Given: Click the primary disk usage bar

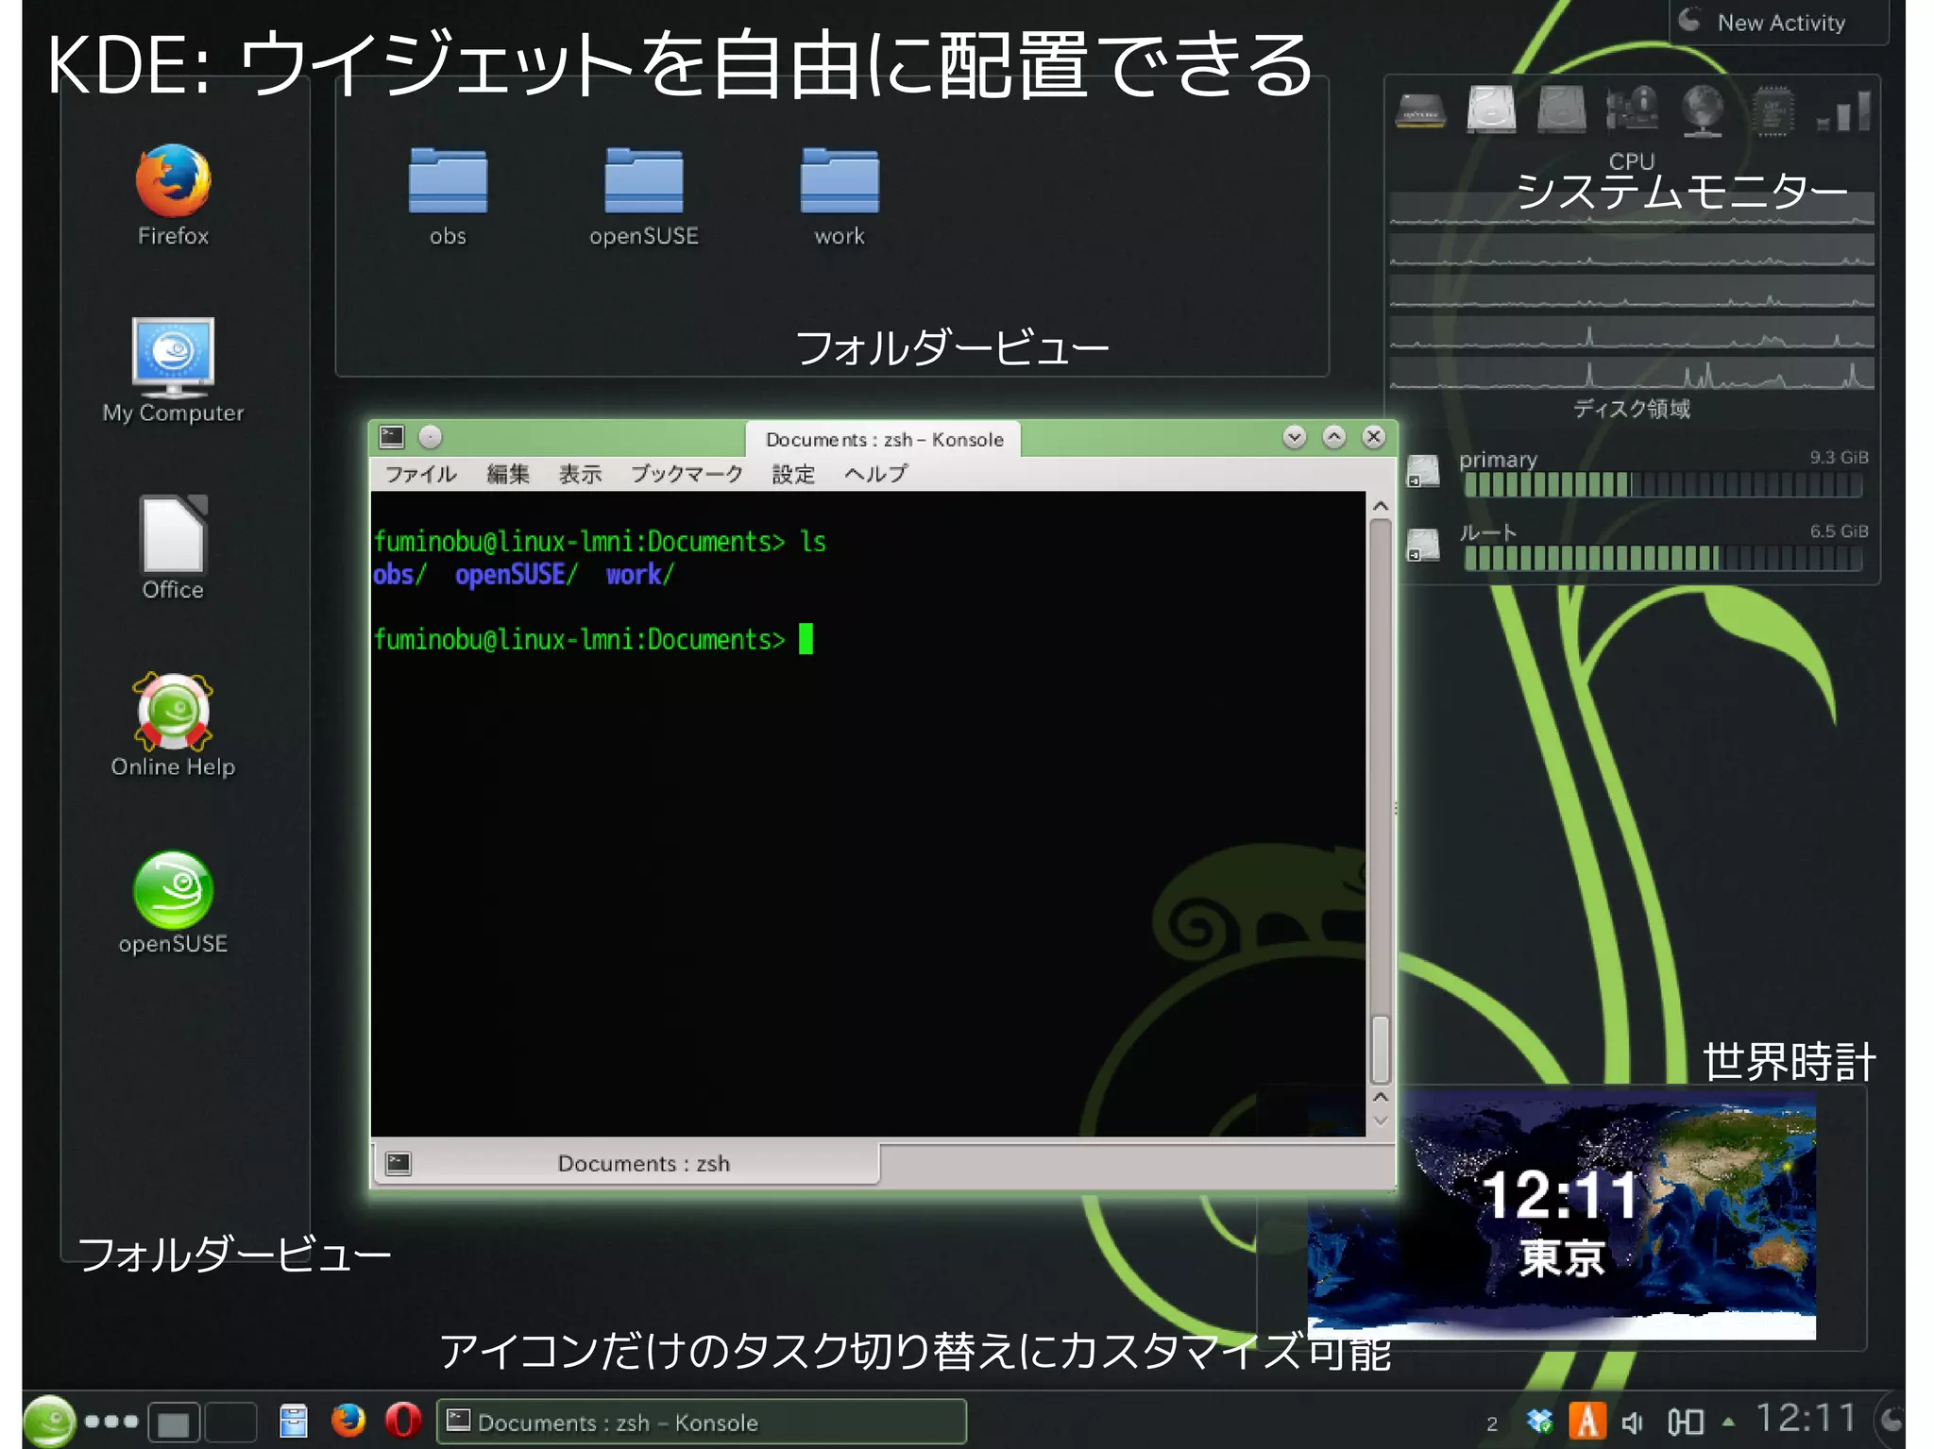Looking at the screenshot, I should pyautogui.click(x=1662, y=485).
